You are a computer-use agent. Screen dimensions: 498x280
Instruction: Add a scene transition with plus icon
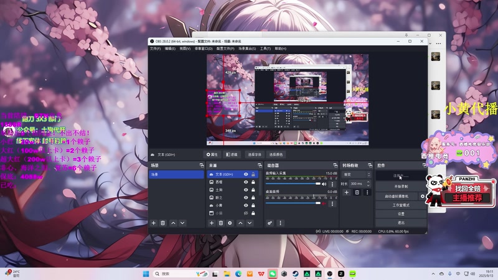[x=347, y=192]
